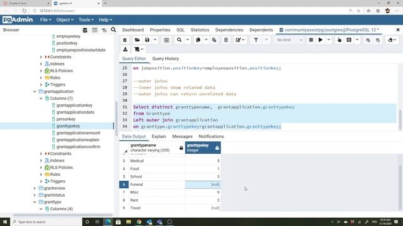Click the Filtered Rows icon in Browser
Image resolution: width=403 pixels, height=226 pixels.
coord(104,30)
